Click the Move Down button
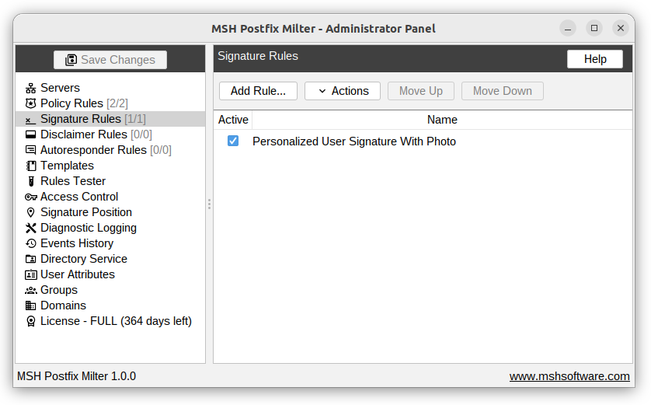 (x=503, y=91)
